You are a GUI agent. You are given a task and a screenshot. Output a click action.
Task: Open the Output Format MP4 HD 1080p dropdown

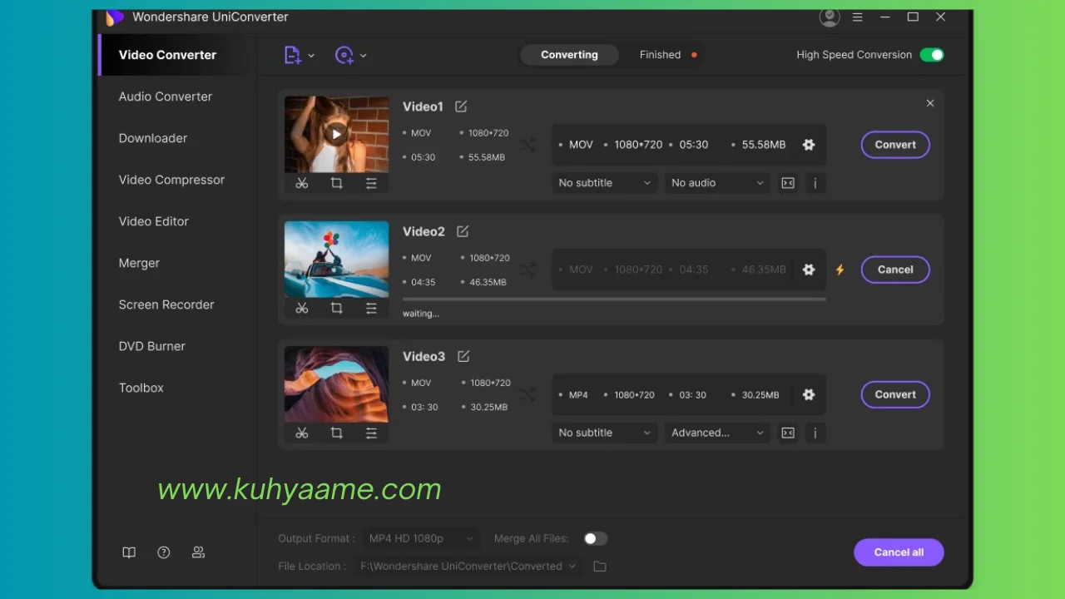coord(421,538)
